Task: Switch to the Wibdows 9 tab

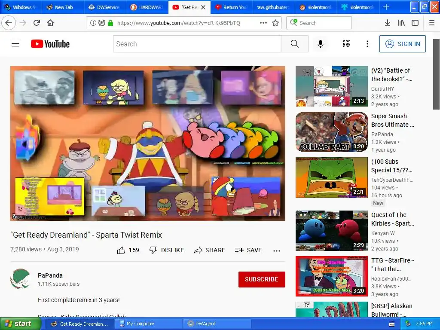Action: (x=21, y=7)
